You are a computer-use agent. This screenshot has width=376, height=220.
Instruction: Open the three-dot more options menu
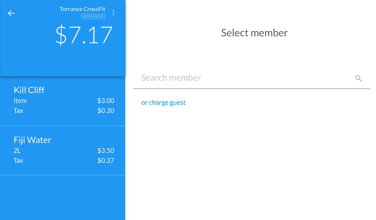pyautogui.click(x=113, y=13)
